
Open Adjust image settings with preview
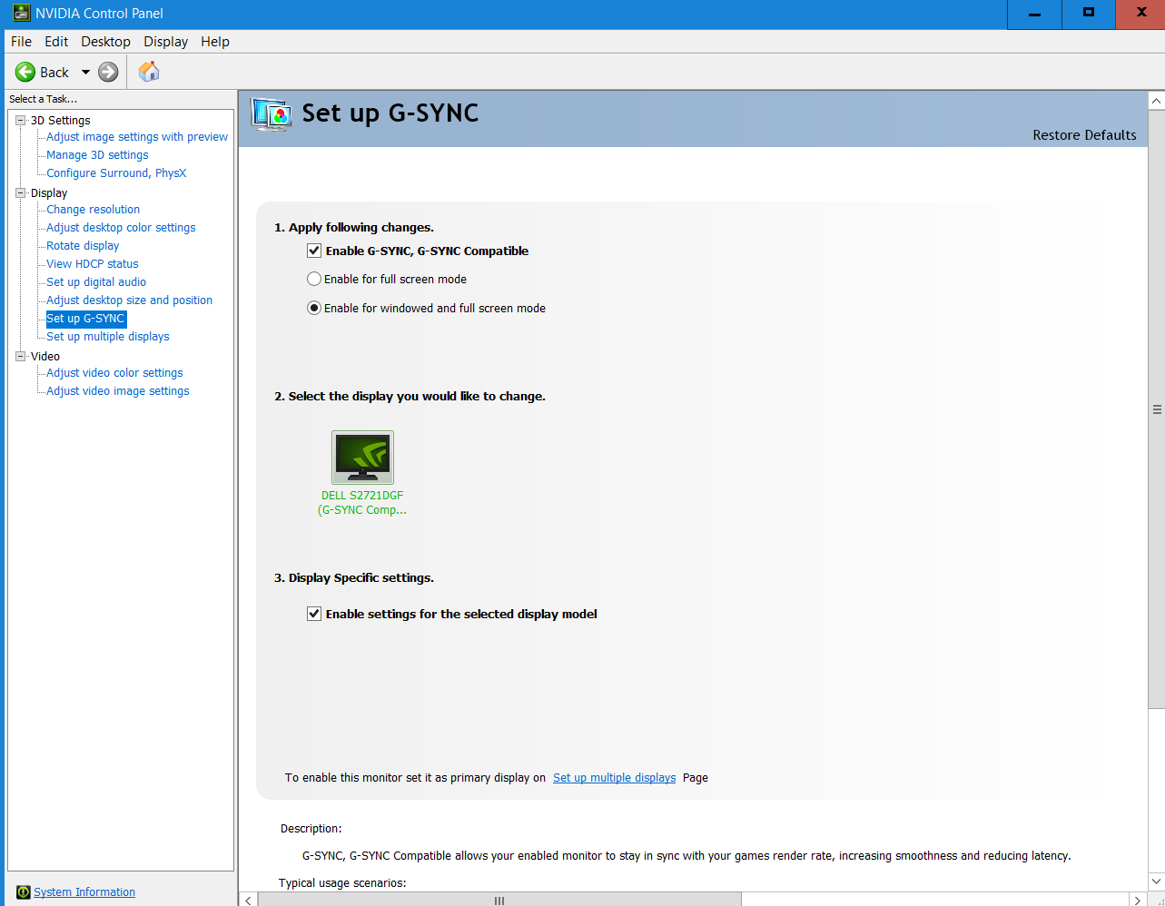[137, 137]
